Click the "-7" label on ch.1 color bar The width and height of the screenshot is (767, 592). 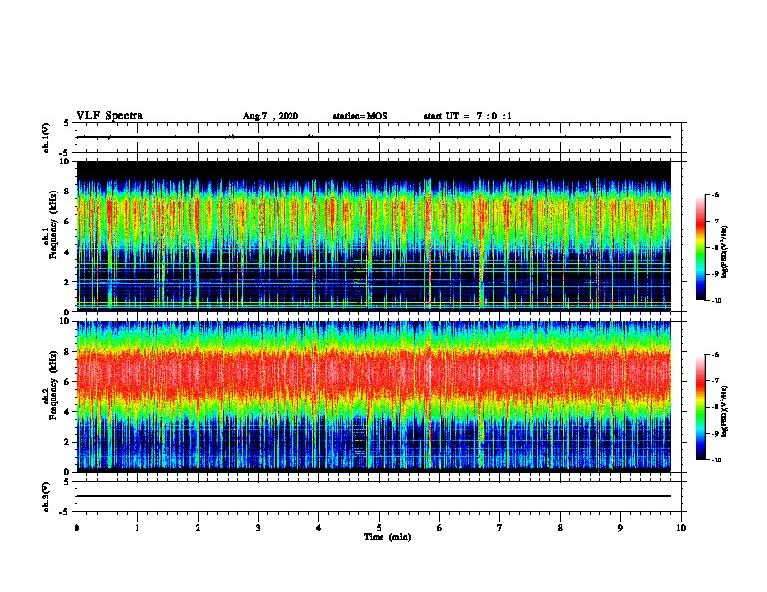[715, 222]
